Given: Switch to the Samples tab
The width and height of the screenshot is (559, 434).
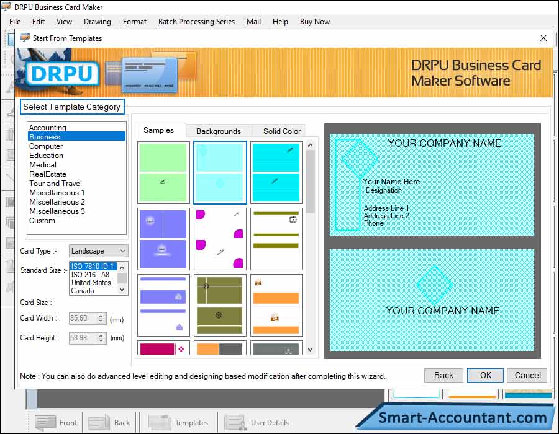Looking at the screenshot, I should pyautogui.click(x=158, y=130).
